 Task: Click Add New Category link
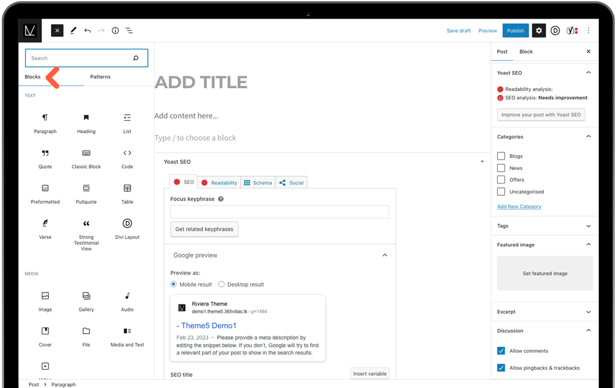(x=519, y=206)
